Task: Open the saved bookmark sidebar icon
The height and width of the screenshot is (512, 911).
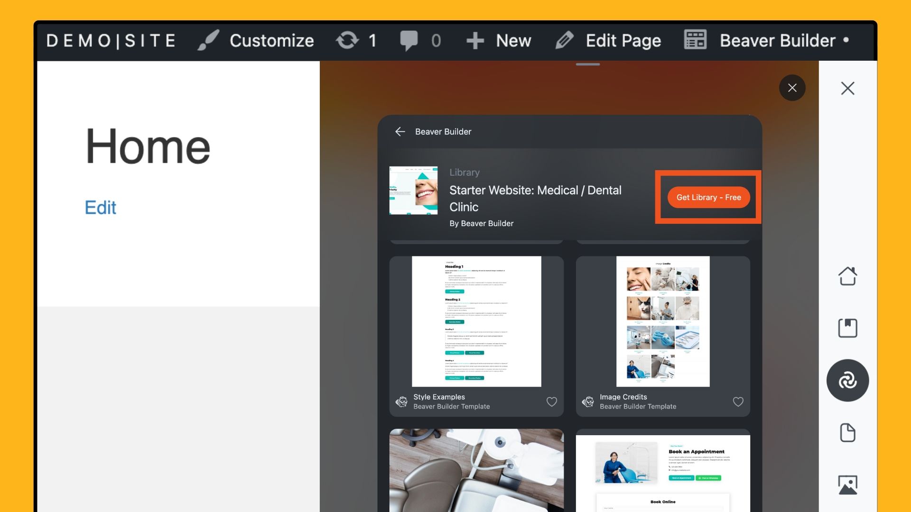Action: 847,328
